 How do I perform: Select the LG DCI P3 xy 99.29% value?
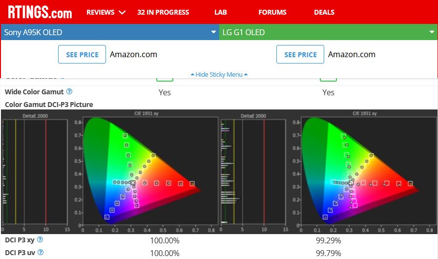coord(329,240)
